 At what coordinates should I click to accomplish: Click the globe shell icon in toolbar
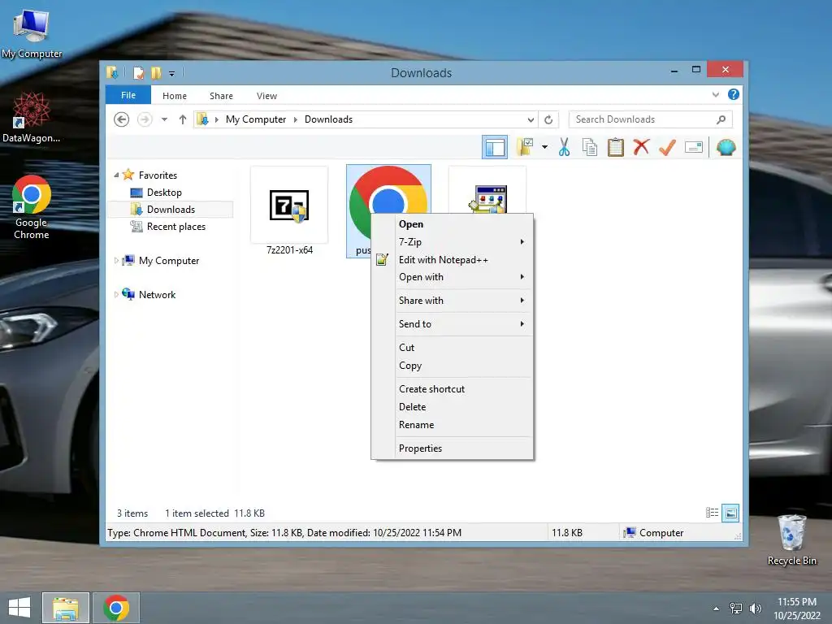(726, 147)
